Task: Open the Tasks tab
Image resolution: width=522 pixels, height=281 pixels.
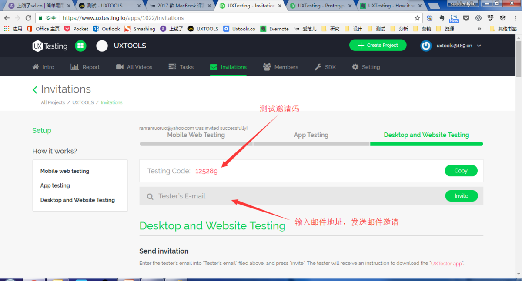Action: point(181,67)
